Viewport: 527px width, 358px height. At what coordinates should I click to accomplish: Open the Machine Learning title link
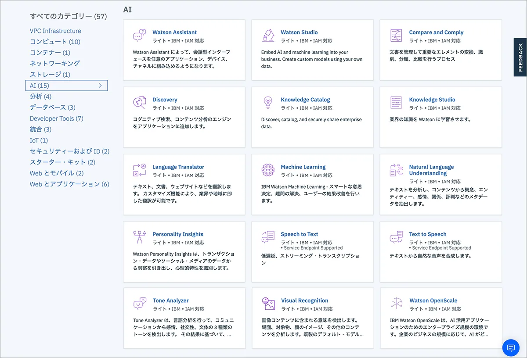pyautogui.click(x=303, y=167)
